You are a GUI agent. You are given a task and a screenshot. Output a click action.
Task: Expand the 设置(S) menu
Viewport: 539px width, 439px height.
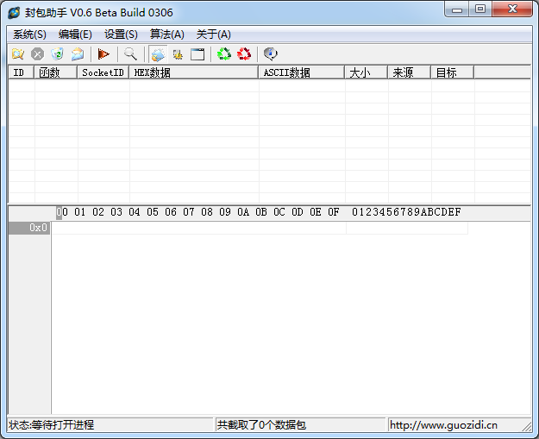coord(121,34)
